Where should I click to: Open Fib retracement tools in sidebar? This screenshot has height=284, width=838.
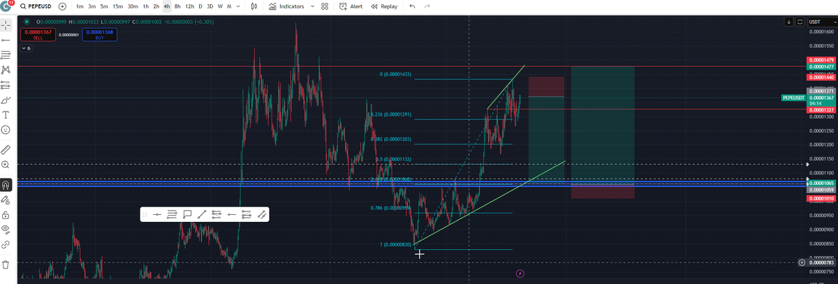[6, 55]
